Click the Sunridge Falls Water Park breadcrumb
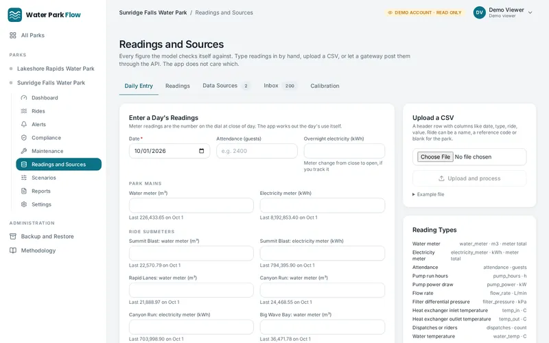The height and width of the screenshot is (343, 549). tap(153, 12)
